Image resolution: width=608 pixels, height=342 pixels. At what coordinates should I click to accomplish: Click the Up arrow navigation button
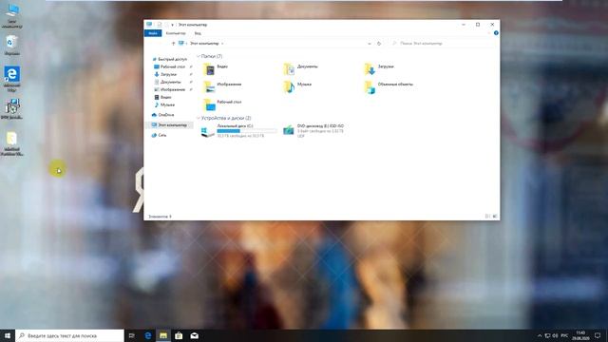(x=173, y=44)
